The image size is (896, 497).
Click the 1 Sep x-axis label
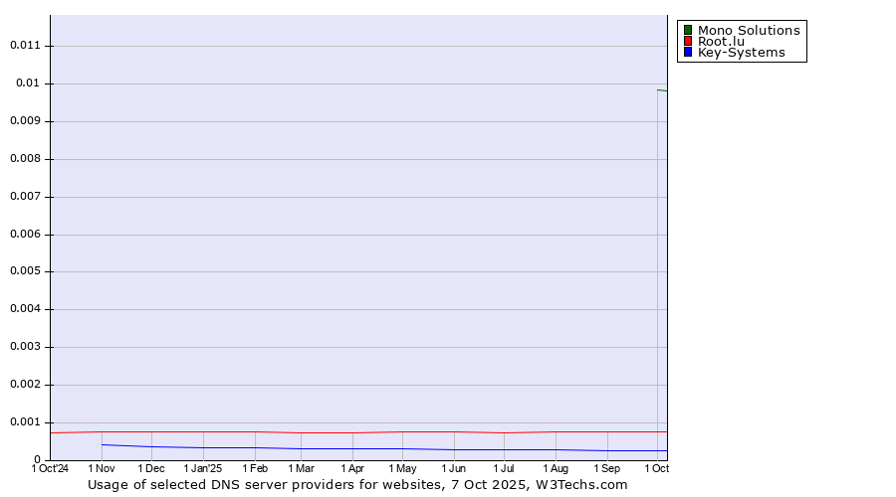tap(606, 468)
